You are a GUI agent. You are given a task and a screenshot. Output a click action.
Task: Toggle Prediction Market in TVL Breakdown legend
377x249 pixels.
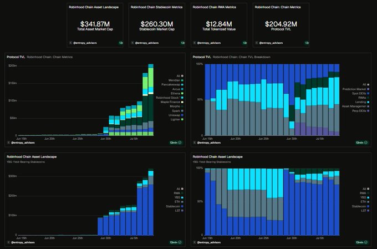356,89
